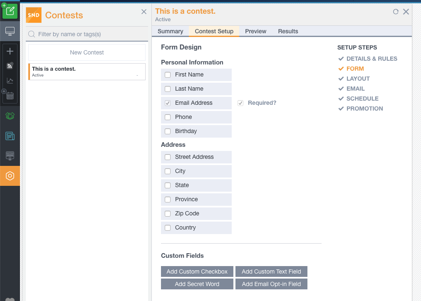421x301 pixels.
Task: Open the Results tab
Action: (288, 31)
